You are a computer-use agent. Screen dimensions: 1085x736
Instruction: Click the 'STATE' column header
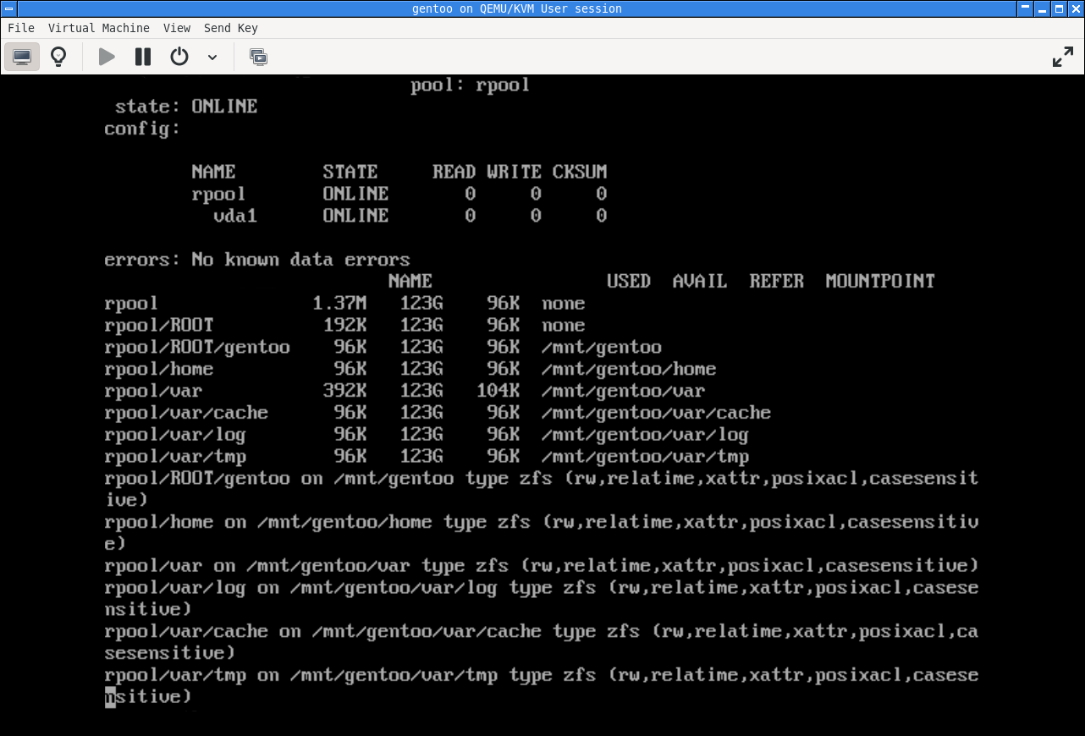point(350,172)
